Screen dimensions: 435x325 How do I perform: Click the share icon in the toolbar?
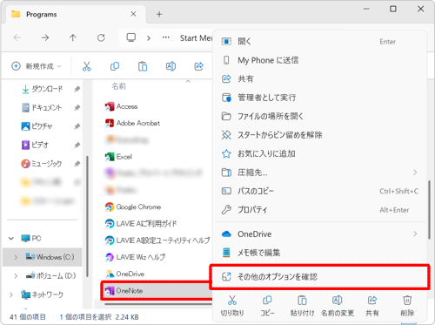198,66
